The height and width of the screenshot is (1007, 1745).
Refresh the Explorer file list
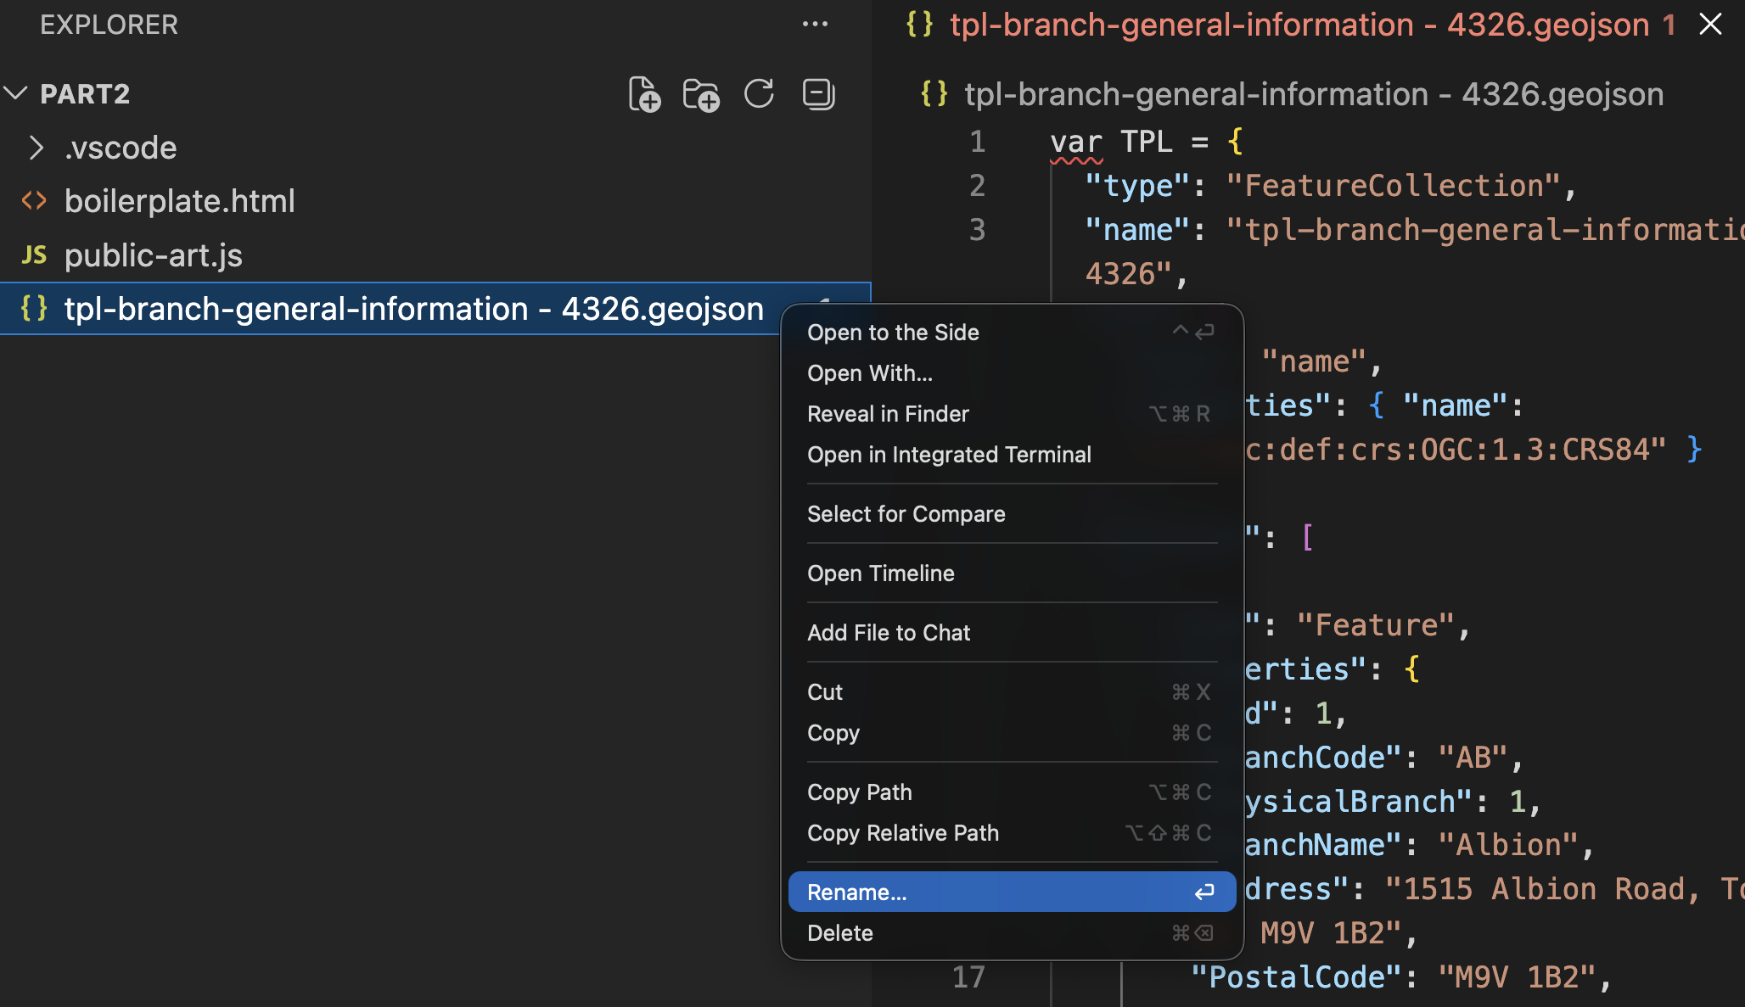coord(759,93)
